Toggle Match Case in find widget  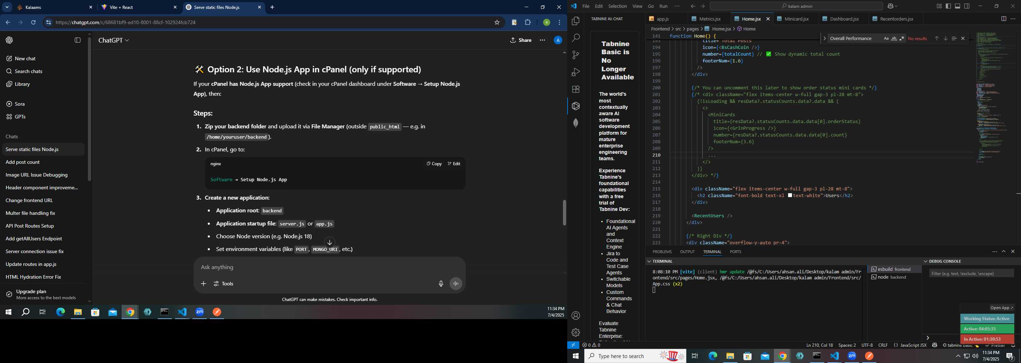point(886,38)
